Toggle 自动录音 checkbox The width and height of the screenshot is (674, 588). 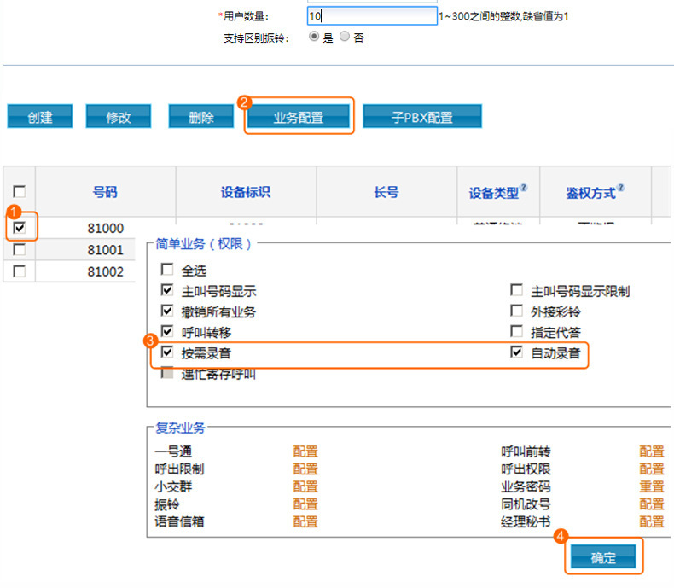click(517, 352)
